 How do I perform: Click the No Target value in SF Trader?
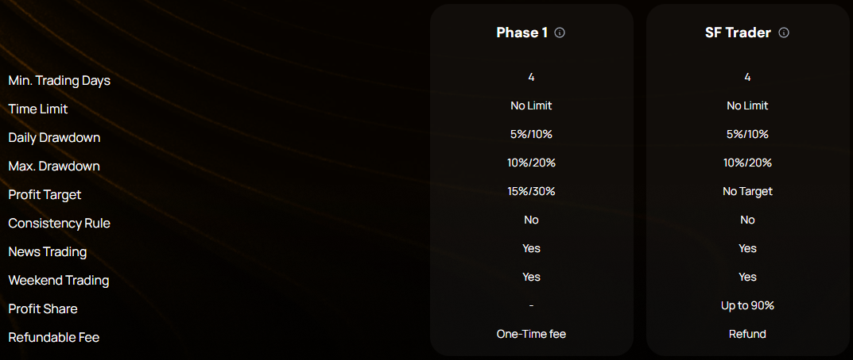(747, 191)
